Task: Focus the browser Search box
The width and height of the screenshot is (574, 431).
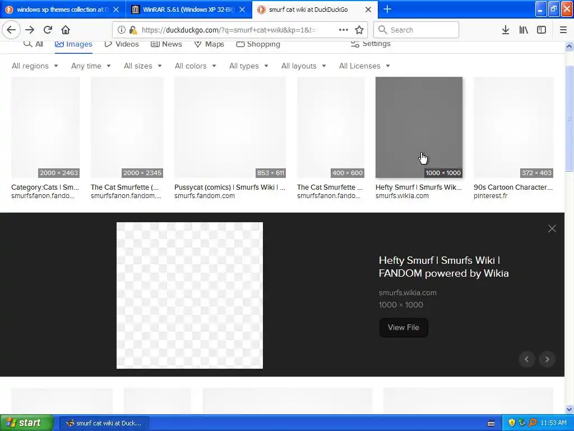Action: click(416, 30)
